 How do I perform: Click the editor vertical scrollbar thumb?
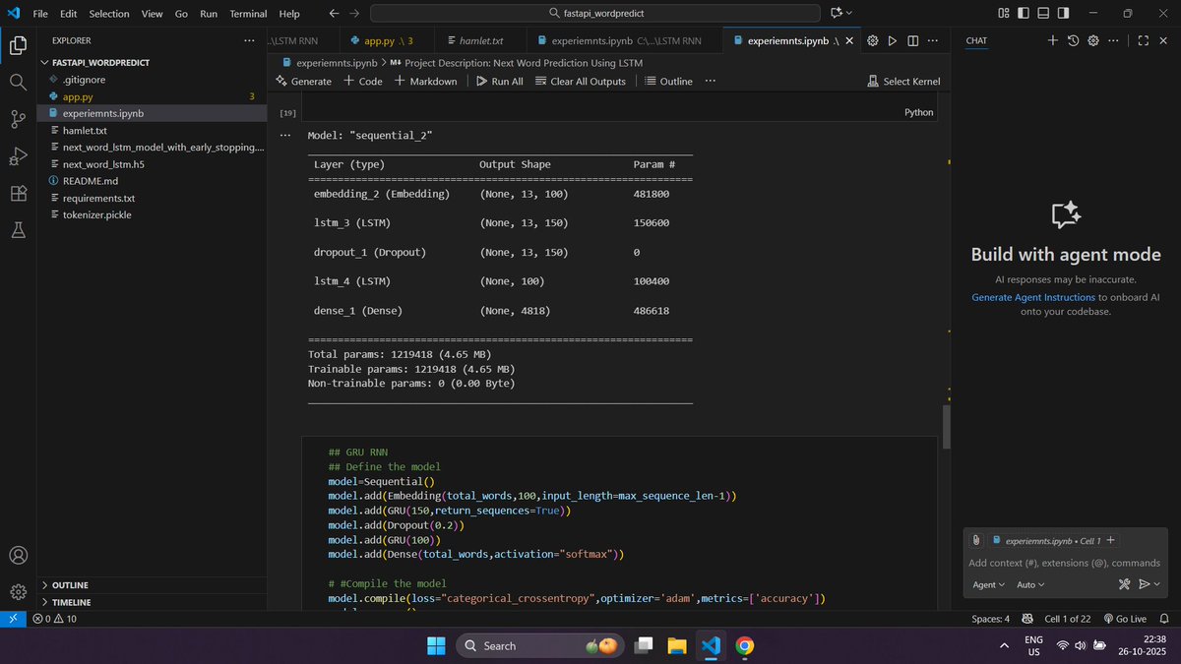947,427
